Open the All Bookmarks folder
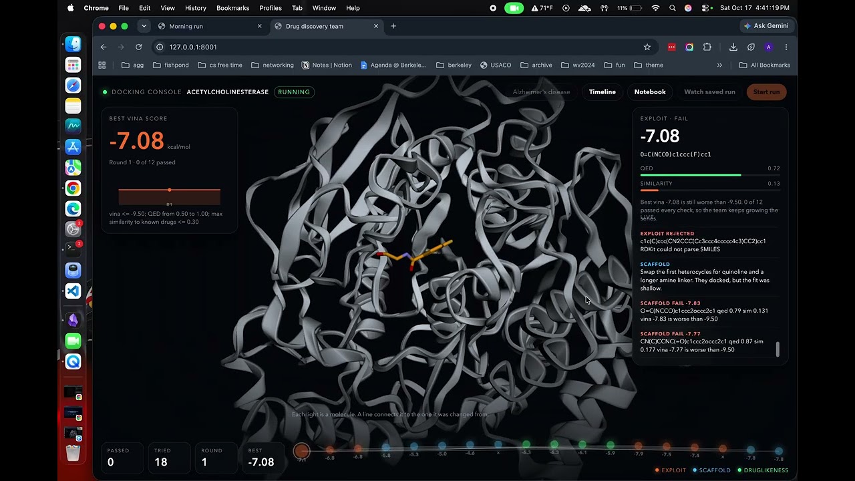 pyautogui.click(x=765, y=65)
